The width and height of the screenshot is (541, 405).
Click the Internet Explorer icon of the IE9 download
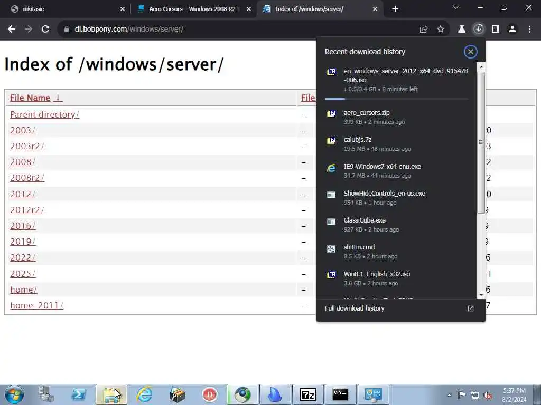click(x=331, y=168)
